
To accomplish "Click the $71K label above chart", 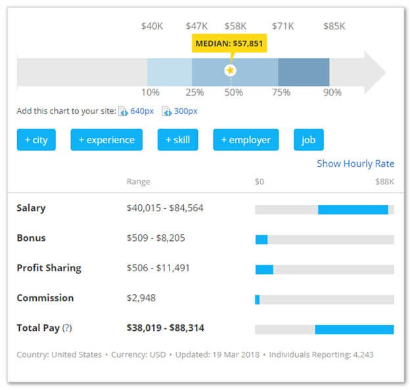I will tap(283, 26).
